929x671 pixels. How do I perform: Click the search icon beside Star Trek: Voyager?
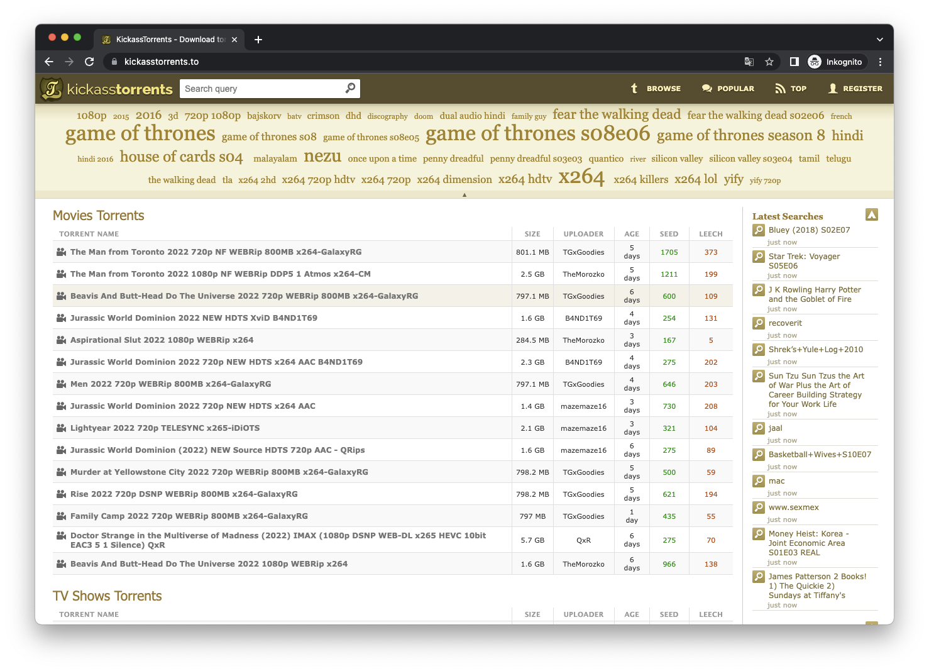tap(759, 257)
